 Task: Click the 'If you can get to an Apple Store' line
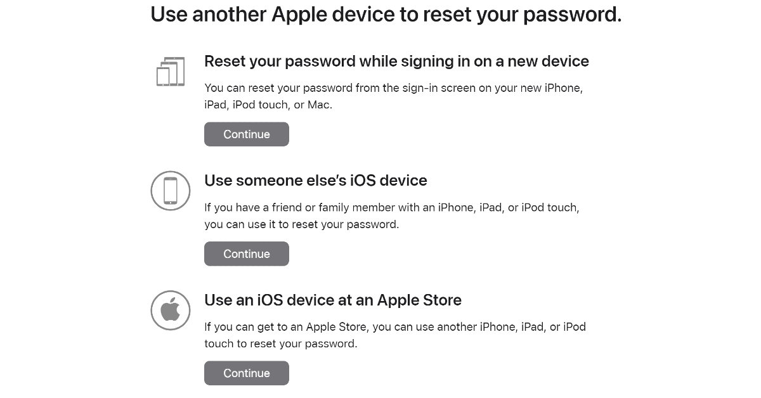coord(394,327)
